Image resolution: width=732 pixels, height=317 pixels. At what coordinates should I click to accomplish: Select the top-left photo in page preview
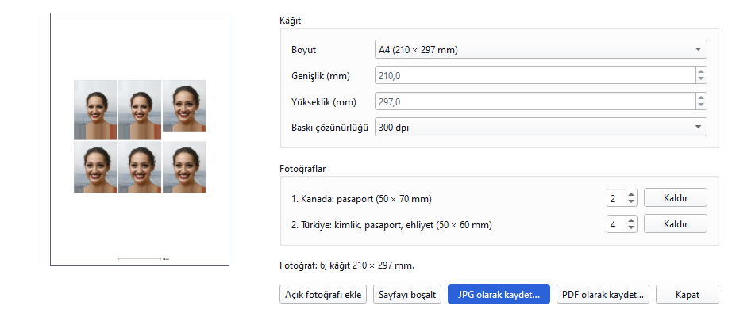pyautogui.click(x=95, y=110)
